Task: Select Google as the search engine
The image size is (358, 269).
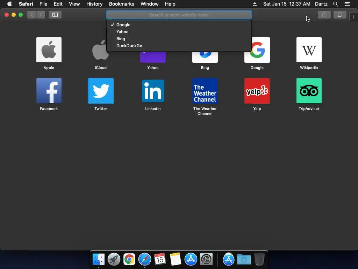Action: pos(179,25)
